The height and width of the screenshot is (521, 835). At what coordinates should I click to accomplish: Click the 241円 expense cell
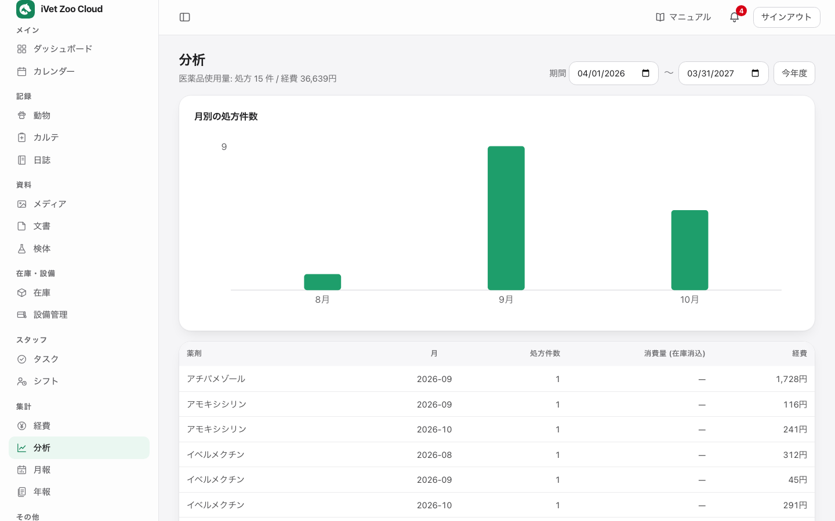795,430
